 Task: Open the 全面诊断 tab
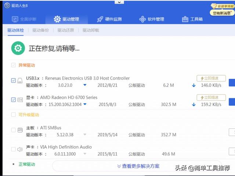point(24,19)
